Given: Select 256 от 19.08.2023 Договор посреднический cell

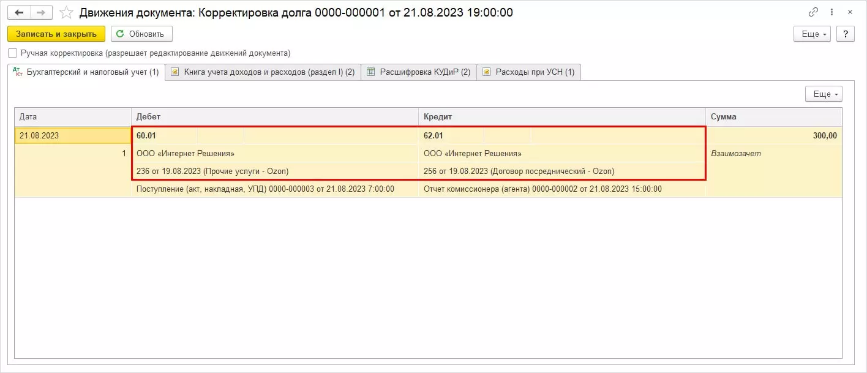Looking at the screenshot, I should [x=562, y=171].
